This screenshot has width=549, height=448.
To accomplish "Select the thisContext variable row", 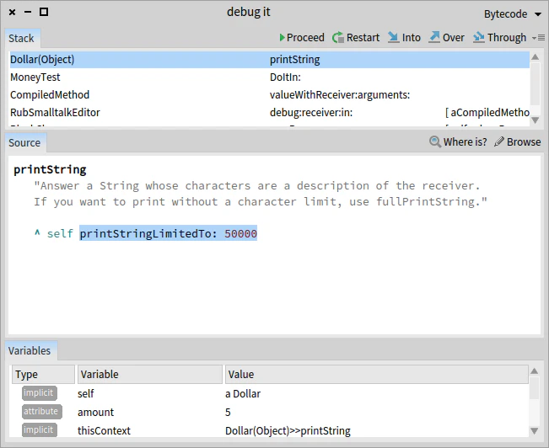I will pos(270,430).
